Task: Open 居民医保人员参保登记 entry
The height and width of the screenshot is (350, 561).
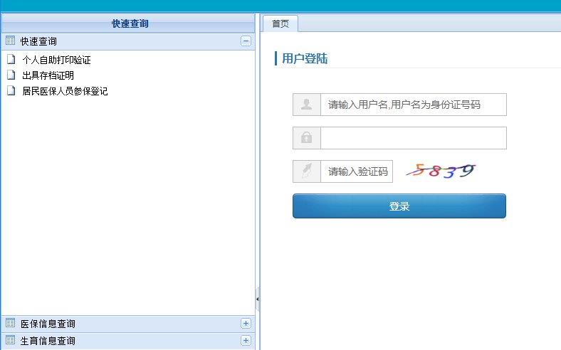Action: [x=65, y=91]
